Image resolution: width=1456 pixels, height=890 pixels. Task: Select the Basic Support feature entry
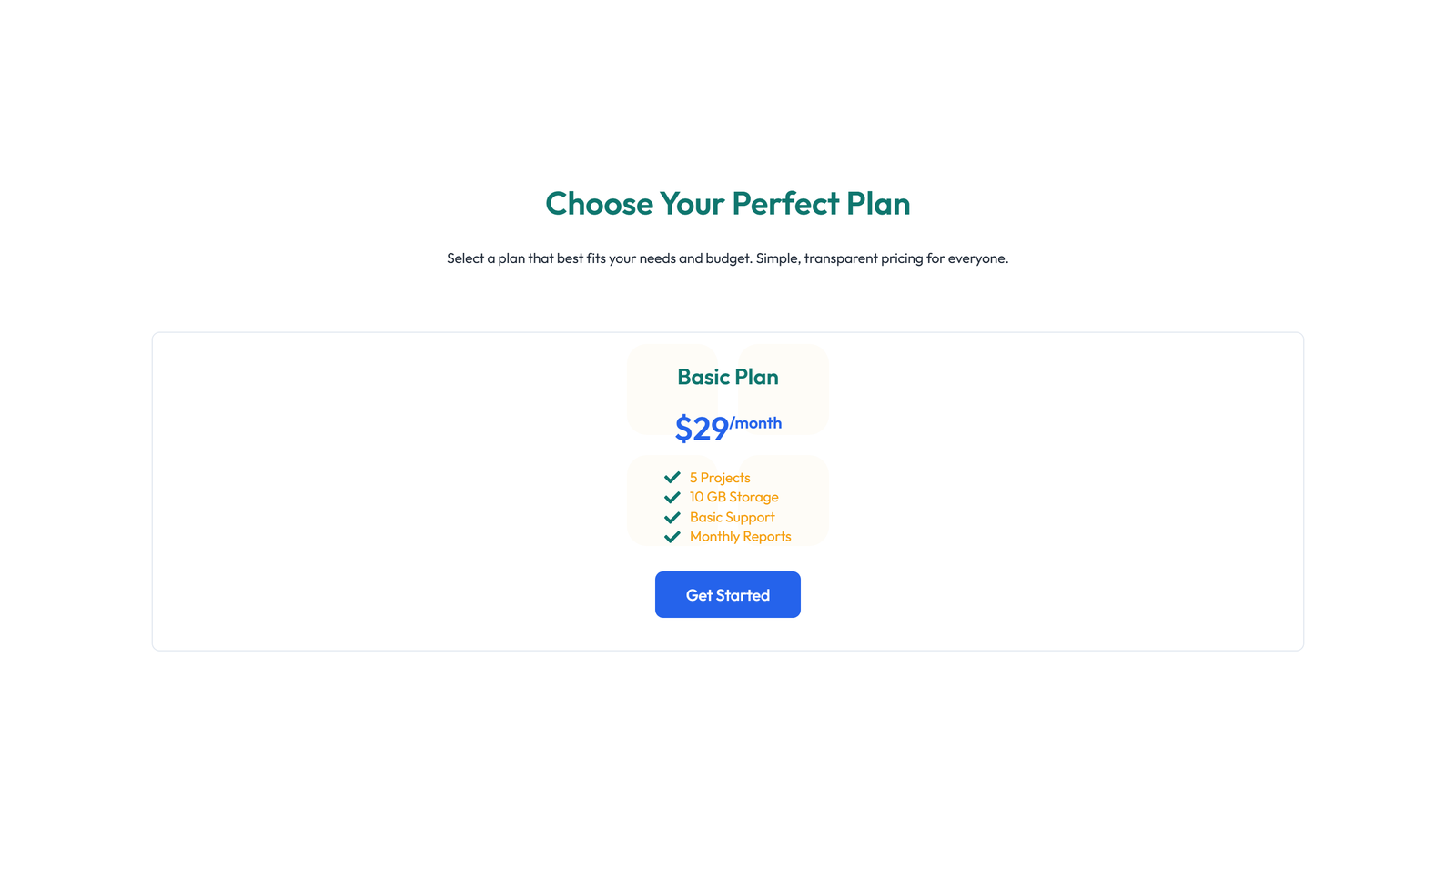point(732,517)
